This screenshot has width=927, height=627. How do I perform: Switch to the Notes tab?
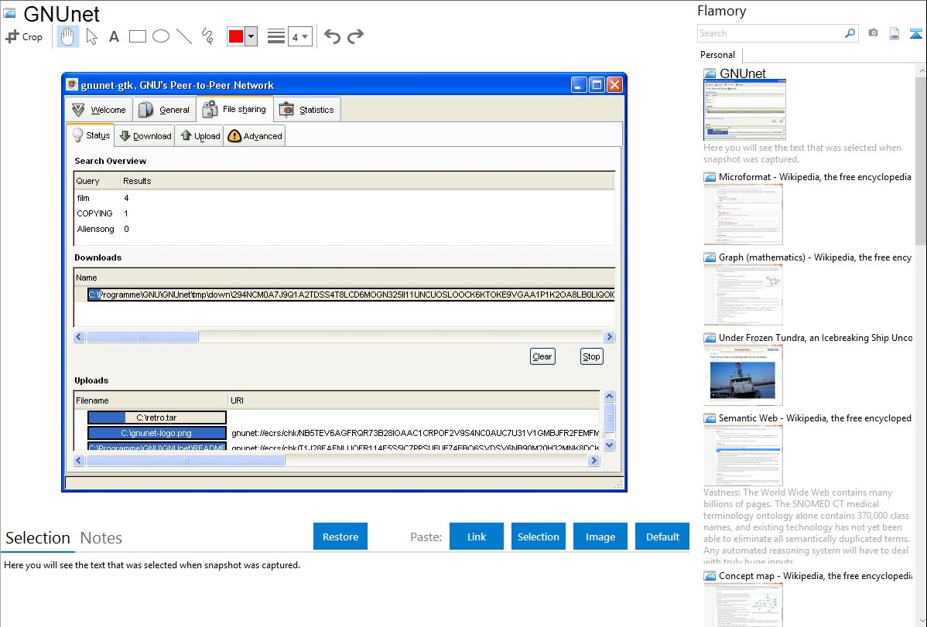pyautogui.click(x=101, y=538)
